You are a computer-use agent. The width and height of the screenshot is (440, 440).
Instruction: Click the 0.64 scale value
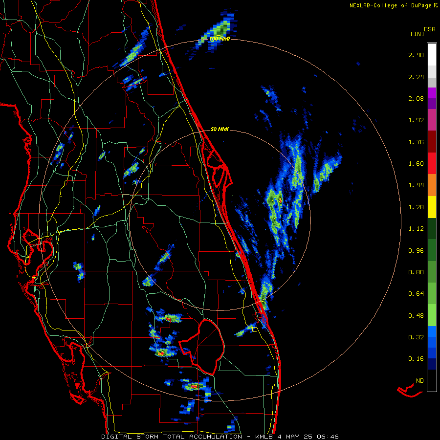point(416,294)
